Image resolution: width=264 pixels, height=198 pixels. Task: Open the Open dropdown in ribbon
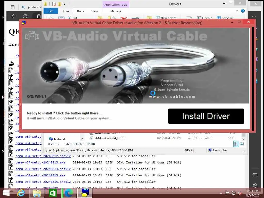point(205,18)
